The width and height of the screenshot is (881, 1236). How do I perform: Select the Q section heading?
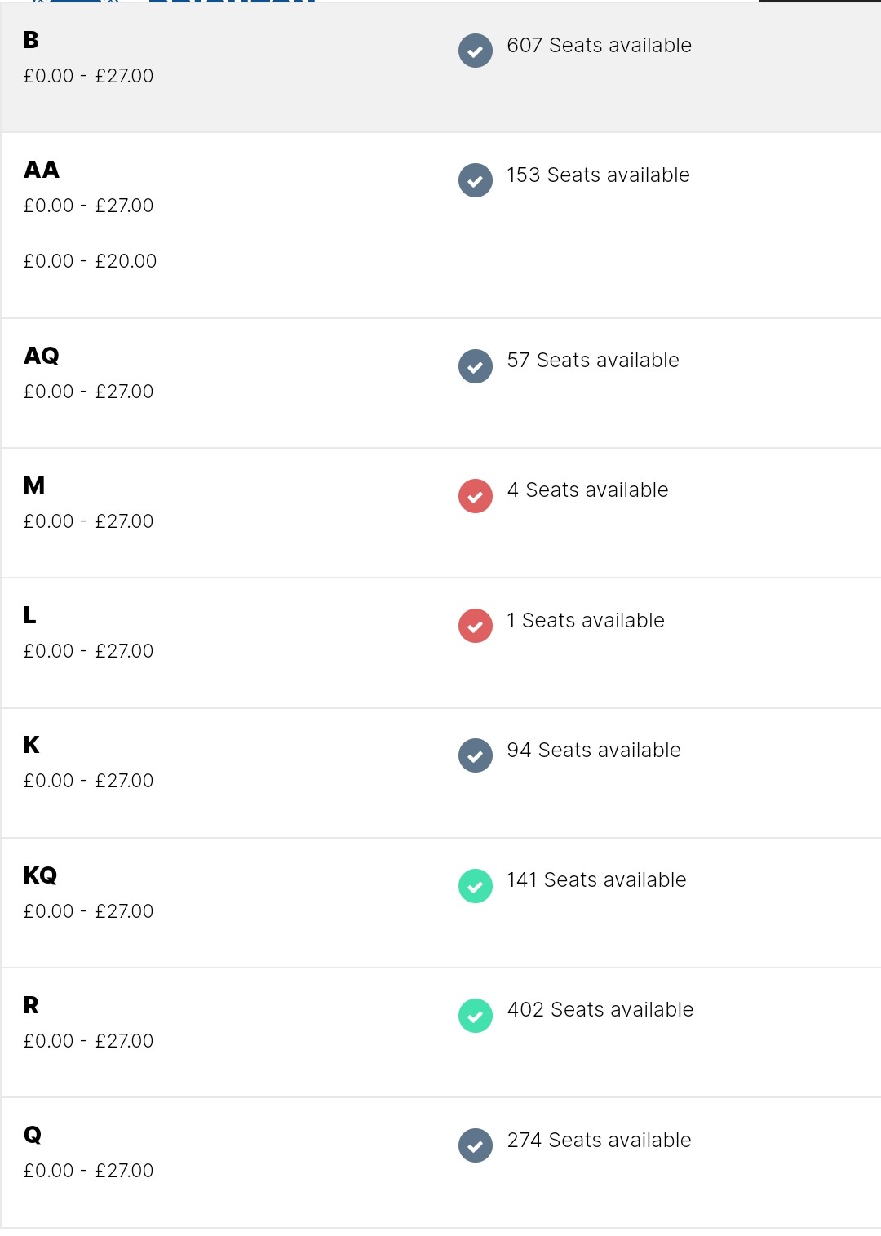coord(33,1135)
